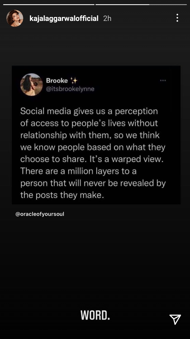The width and height of the screenshot is (190, 339).
Task: Open the kajalaggarwalofficial username link
Action: coord(64,18)
